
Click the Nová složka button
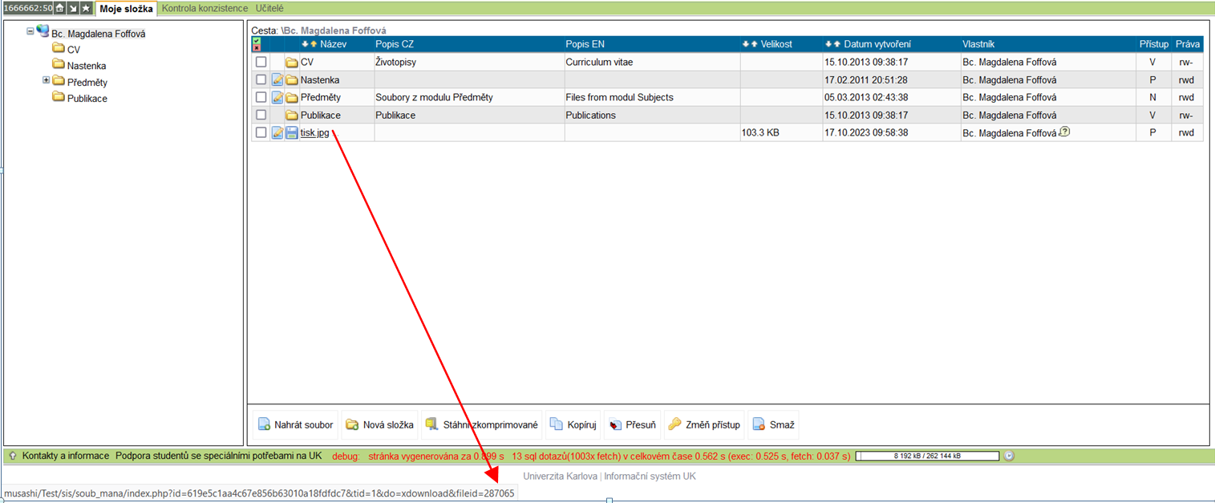[379, 424]
